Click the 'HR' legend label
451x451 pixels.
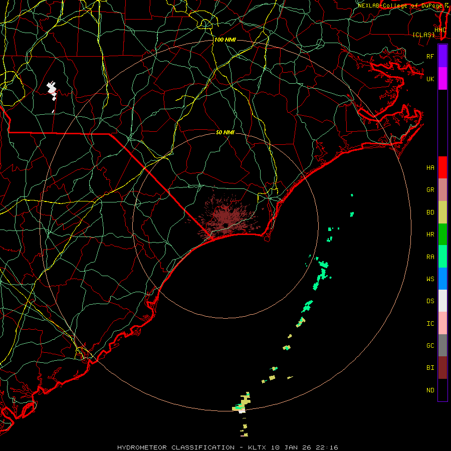coord(430,235)
